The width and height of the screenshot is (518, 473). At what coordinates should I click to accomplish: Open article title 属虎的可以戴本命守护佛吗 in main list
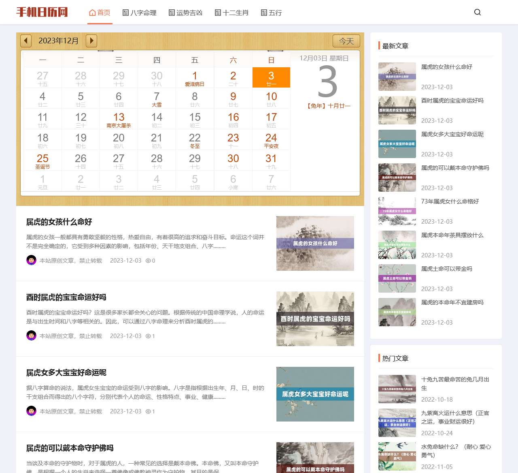[x=70, y=448]
